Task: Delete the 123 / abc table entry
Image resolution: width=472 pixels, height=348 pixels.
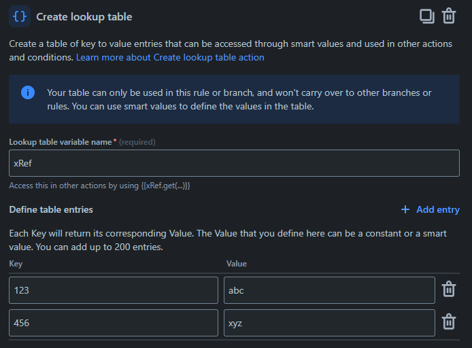Action: (x=449, y=290)
